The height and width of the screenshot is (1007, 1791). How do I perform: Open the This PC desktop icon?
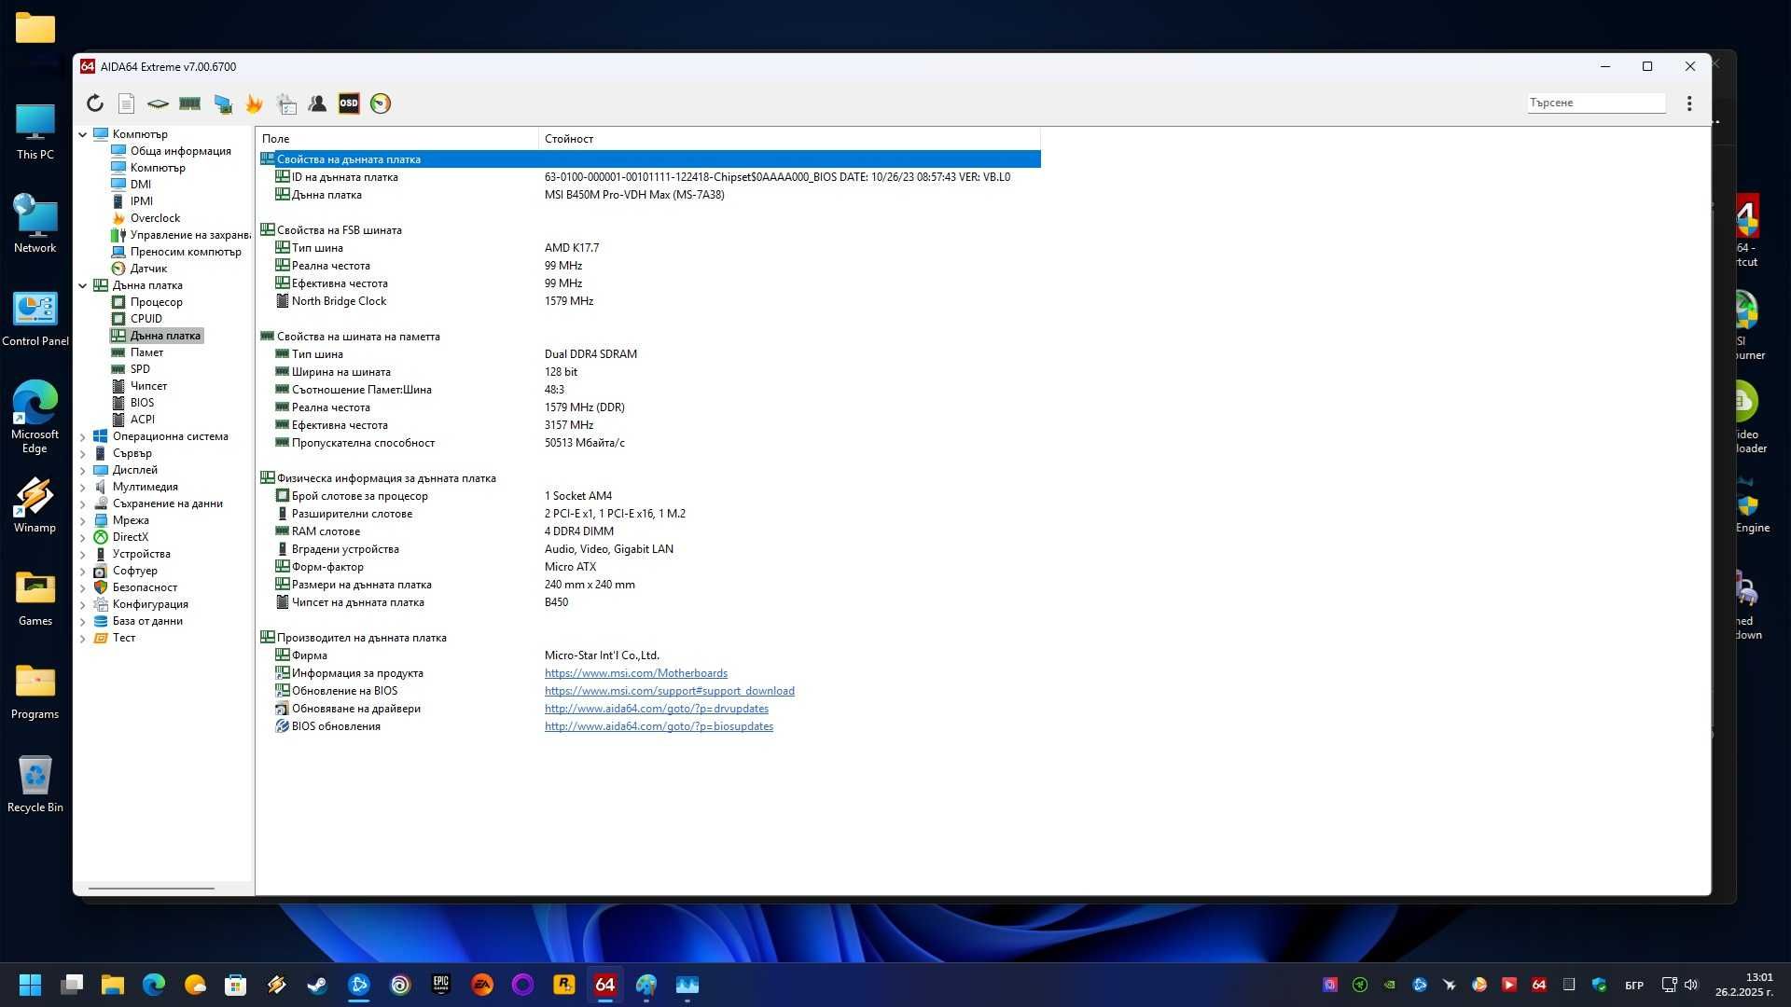(35, 132)
